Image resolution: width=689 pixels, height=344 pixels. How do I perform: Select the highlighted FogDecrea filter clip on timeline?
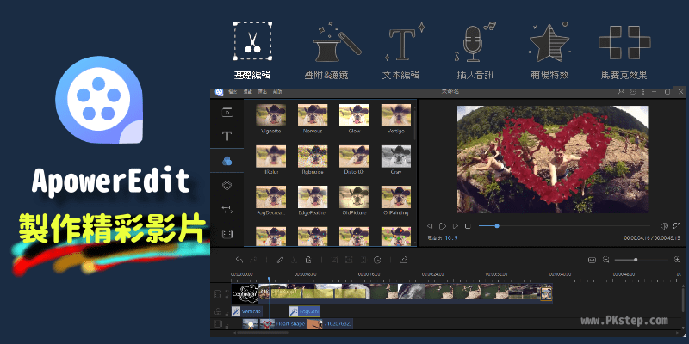304,311
